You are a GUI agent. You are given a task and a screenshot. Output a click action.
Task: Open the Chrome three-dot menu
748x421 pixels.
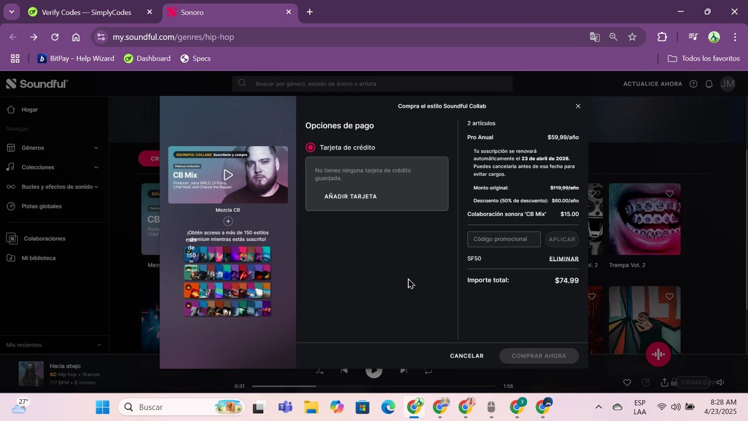[x=735, y=37]
